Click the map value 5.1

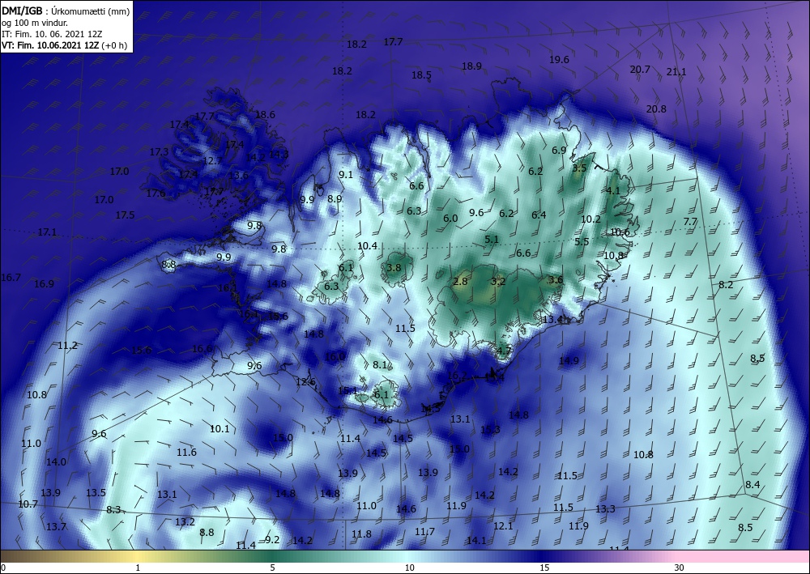[x=492, y=240]
